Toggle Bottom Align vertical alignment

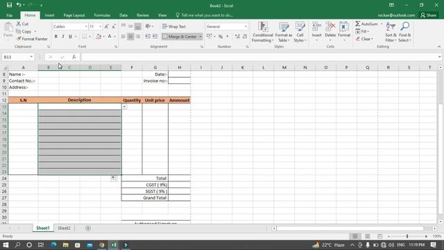[137, 26]
